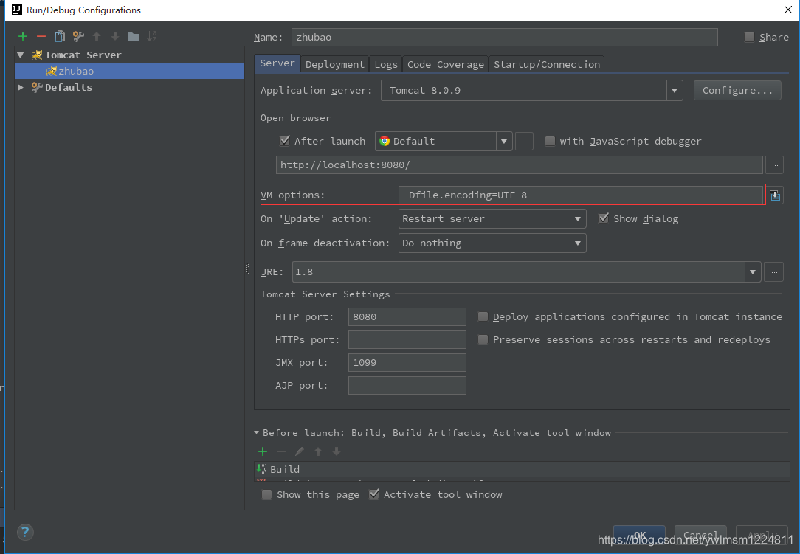Click the HTTP port field 8080
The height and width of the screenshot is (554, 800).
click(x=407, y=316)
